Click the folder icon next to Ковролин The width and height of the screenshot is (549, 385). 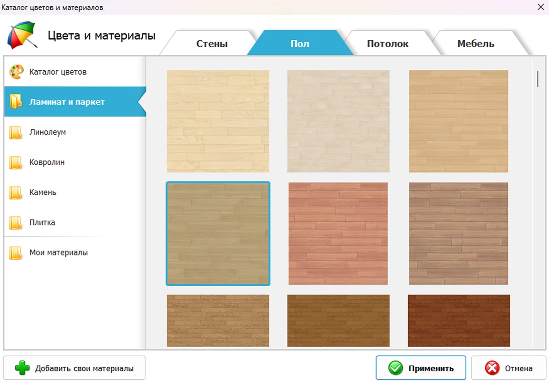pyautogui.click(x=16, y=162)
